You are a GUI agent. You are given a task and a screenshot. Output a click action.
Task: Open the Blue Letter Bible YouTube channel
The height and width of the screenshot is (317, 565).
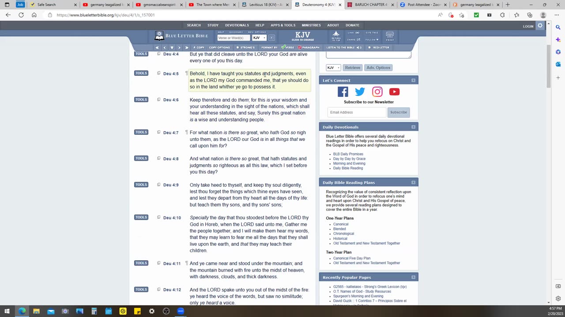pos(394,92)
